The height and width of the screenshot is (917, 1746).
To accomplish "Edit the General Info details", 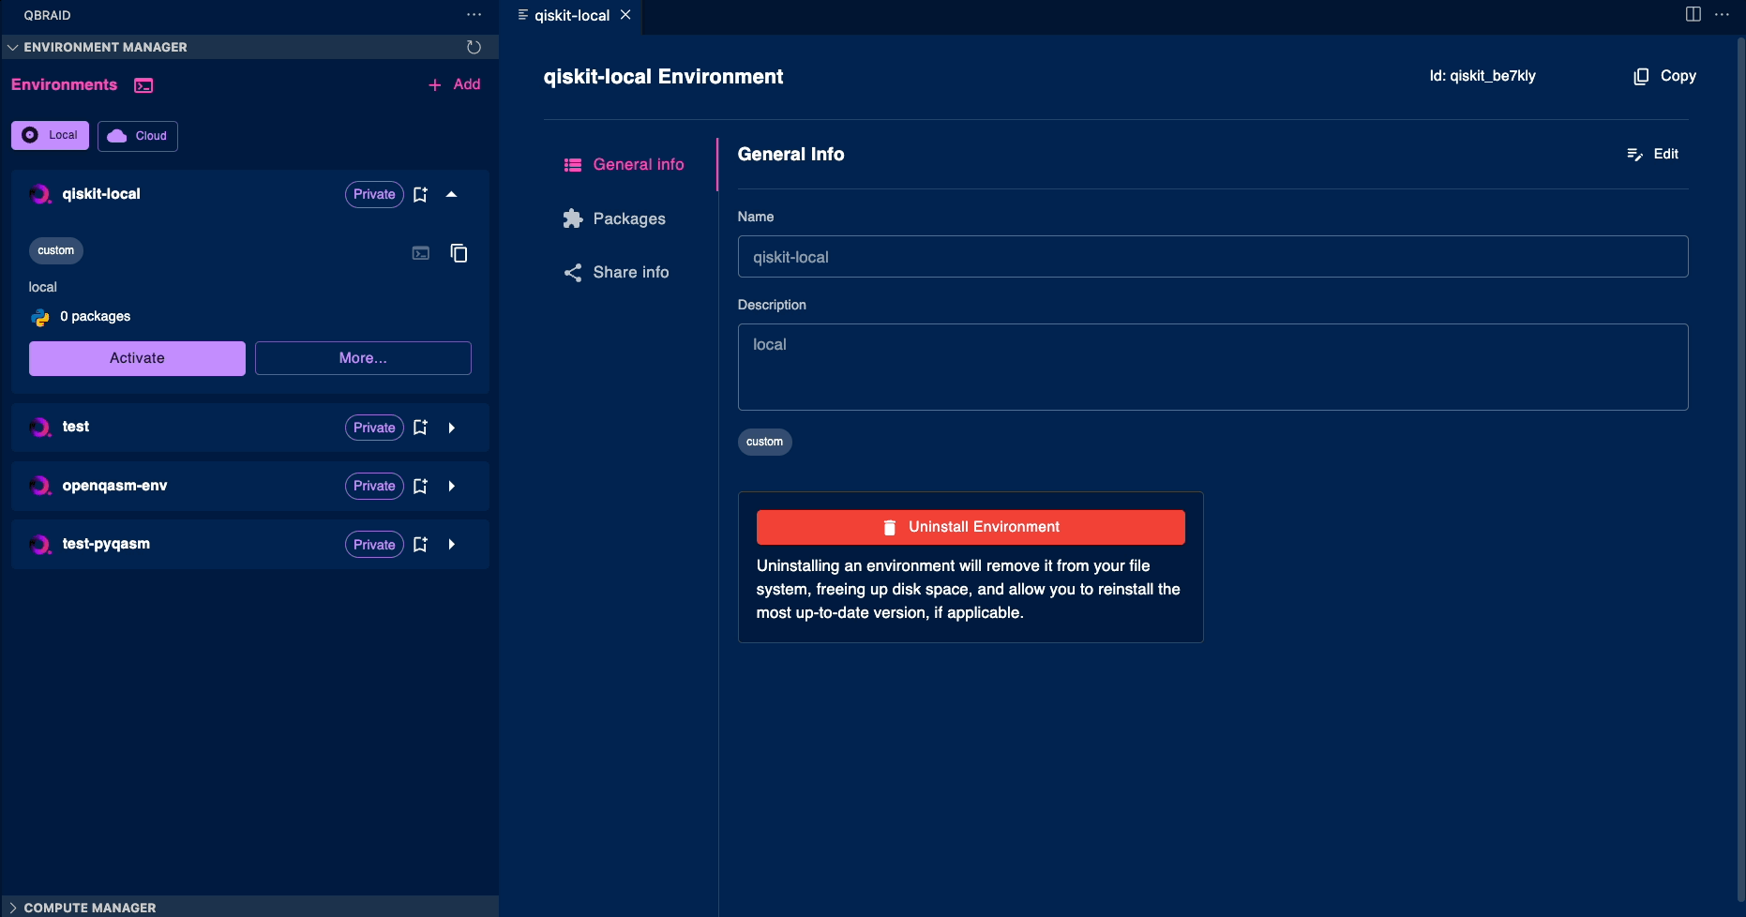I will [x=1652, y=154].
